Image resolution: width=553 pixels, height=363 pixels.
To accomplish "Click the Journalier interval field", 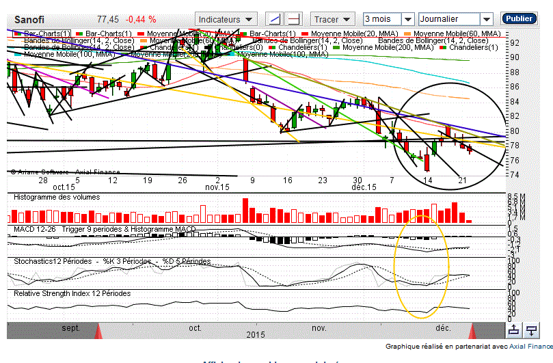I will click(x=449, y=19).
